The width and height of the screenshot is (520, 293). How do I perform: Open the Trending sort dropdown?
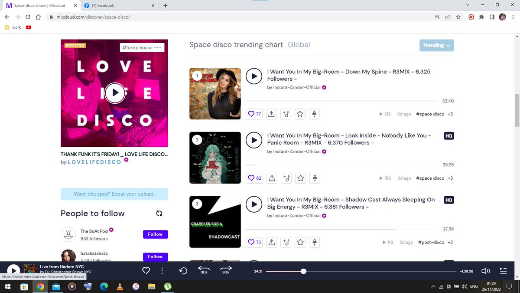[436, 46]
